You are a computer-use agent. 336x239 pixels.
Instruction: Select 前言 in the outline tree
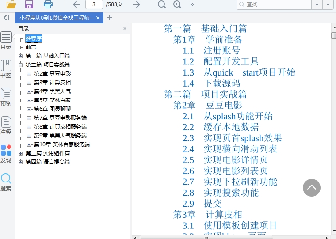(x=31, y=47)
